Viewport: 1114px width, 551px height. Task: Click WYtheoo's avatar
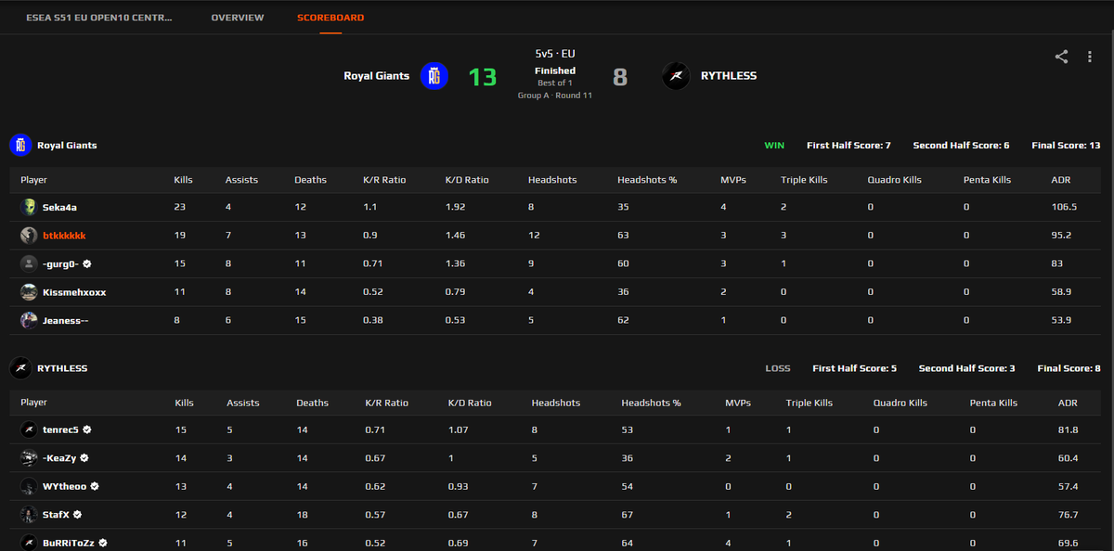[29, 486]
